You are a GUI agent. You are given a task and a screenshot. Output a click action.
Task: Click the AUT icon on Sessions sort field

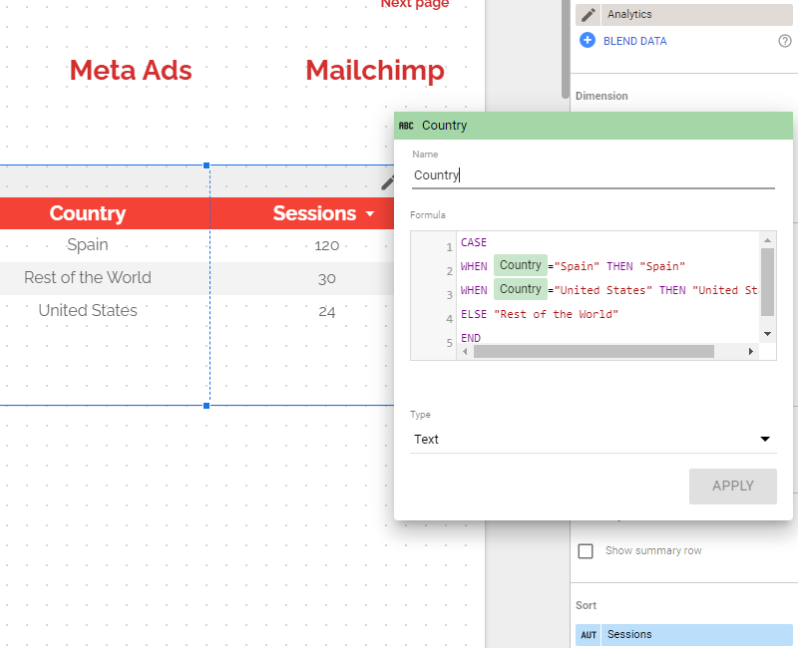[x=589, y=635]
